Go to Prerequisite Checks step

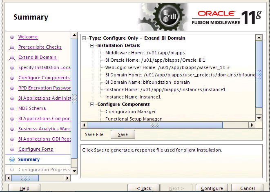point(40,47)
